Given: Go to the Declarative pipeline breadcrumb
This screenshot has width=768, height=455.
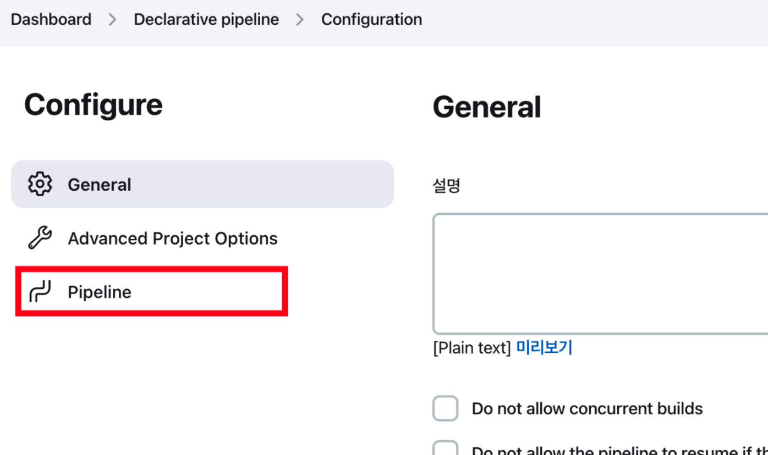Looking at the screenshot, I should click(206, 19).
